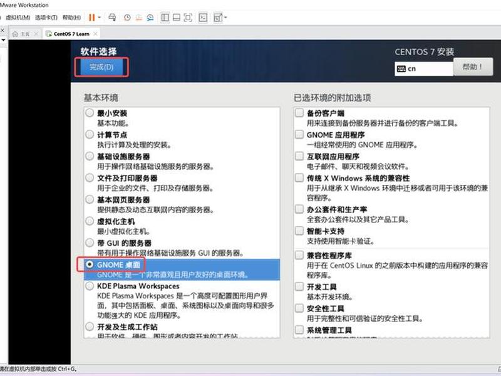Check the 开发工具 checkbox
This screenshot has height=376, width=501.
click(299, 286)
